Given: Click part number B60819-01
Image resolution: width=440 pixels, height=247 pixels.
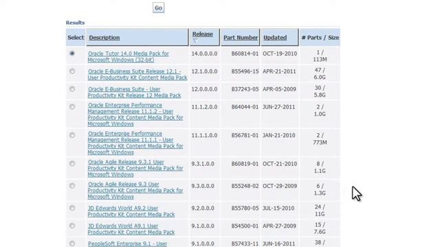Looking at the screenshot, I should (245, 164).
